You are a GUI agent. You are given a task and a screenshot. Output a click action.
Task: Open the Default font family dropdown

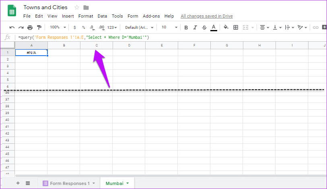[139, 27]
